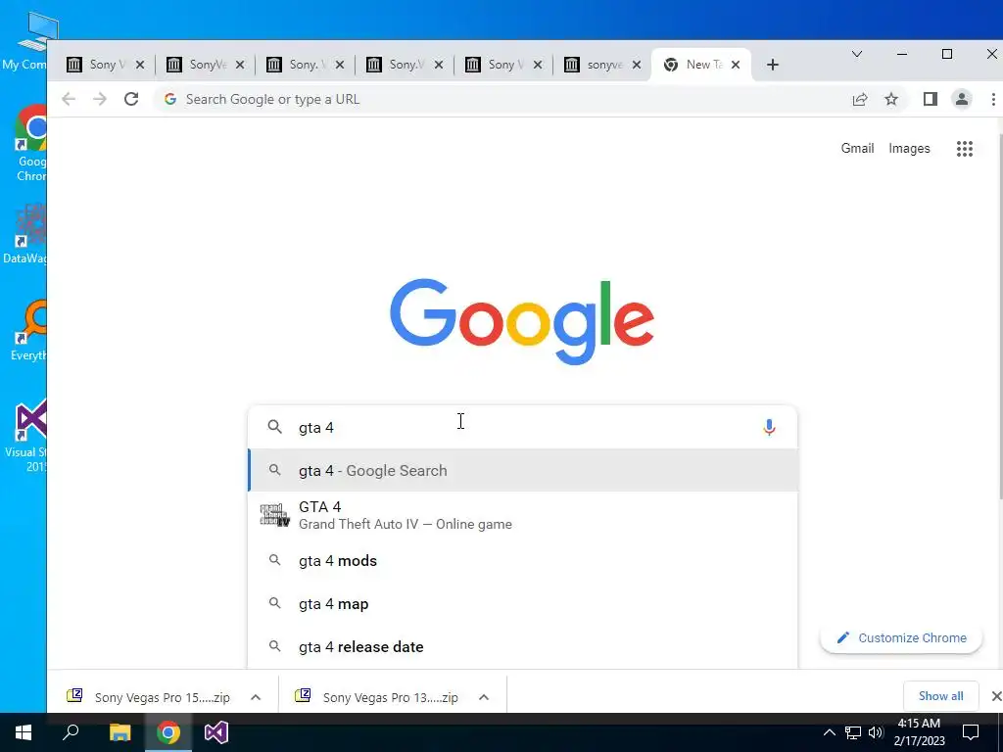This screenshot has width=1003, height=752.
Task: Select the GTA 4 Grand Theft Auto IV suggestion
Action: pos(523,515)
